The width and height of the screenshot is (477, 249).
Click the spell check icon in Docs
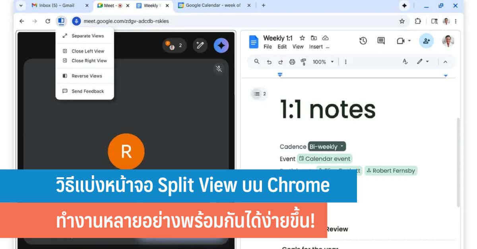pyautogui.click(x=405, y=62)
